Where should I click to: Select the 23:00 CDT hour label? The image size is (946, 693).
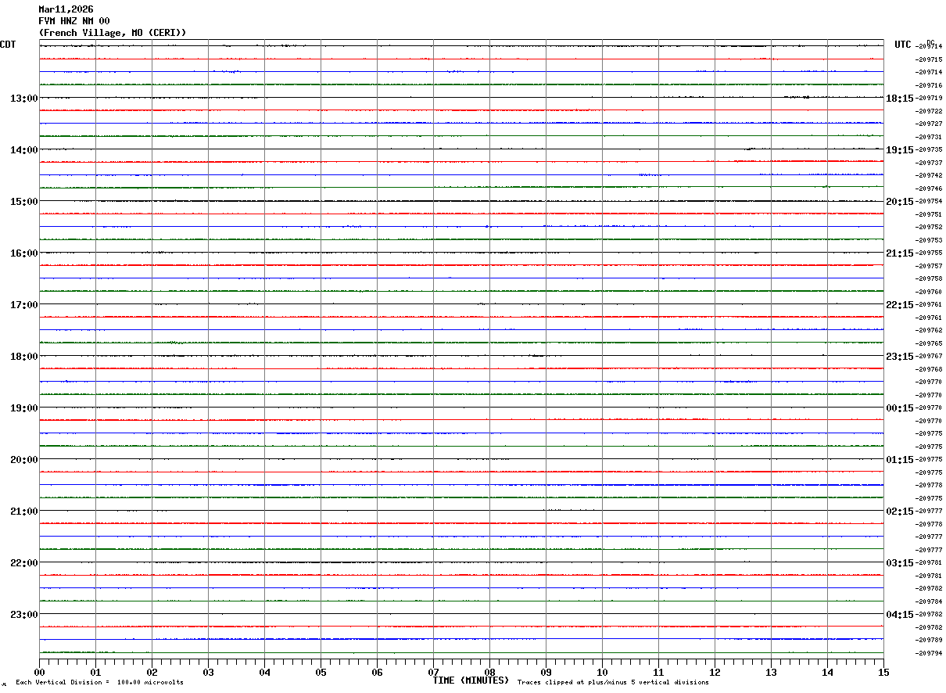tap(23, 615)
